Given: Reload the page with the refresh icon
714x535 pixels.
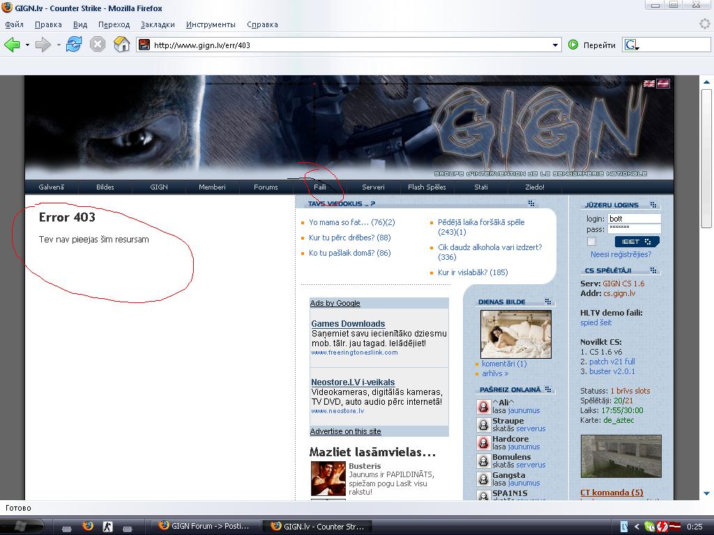Looking at the screenshot, I should pos(74,45).
